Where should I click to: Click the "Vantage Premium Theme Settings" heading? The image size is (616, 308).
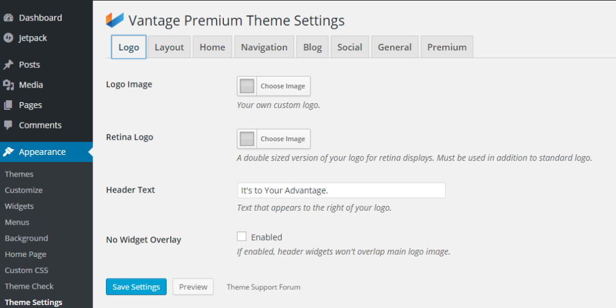click(236, 20)
